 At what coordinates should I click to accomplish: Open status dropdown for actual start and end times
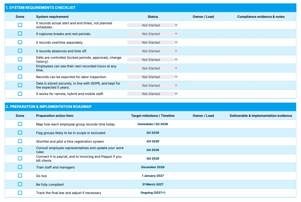point(153,25)
